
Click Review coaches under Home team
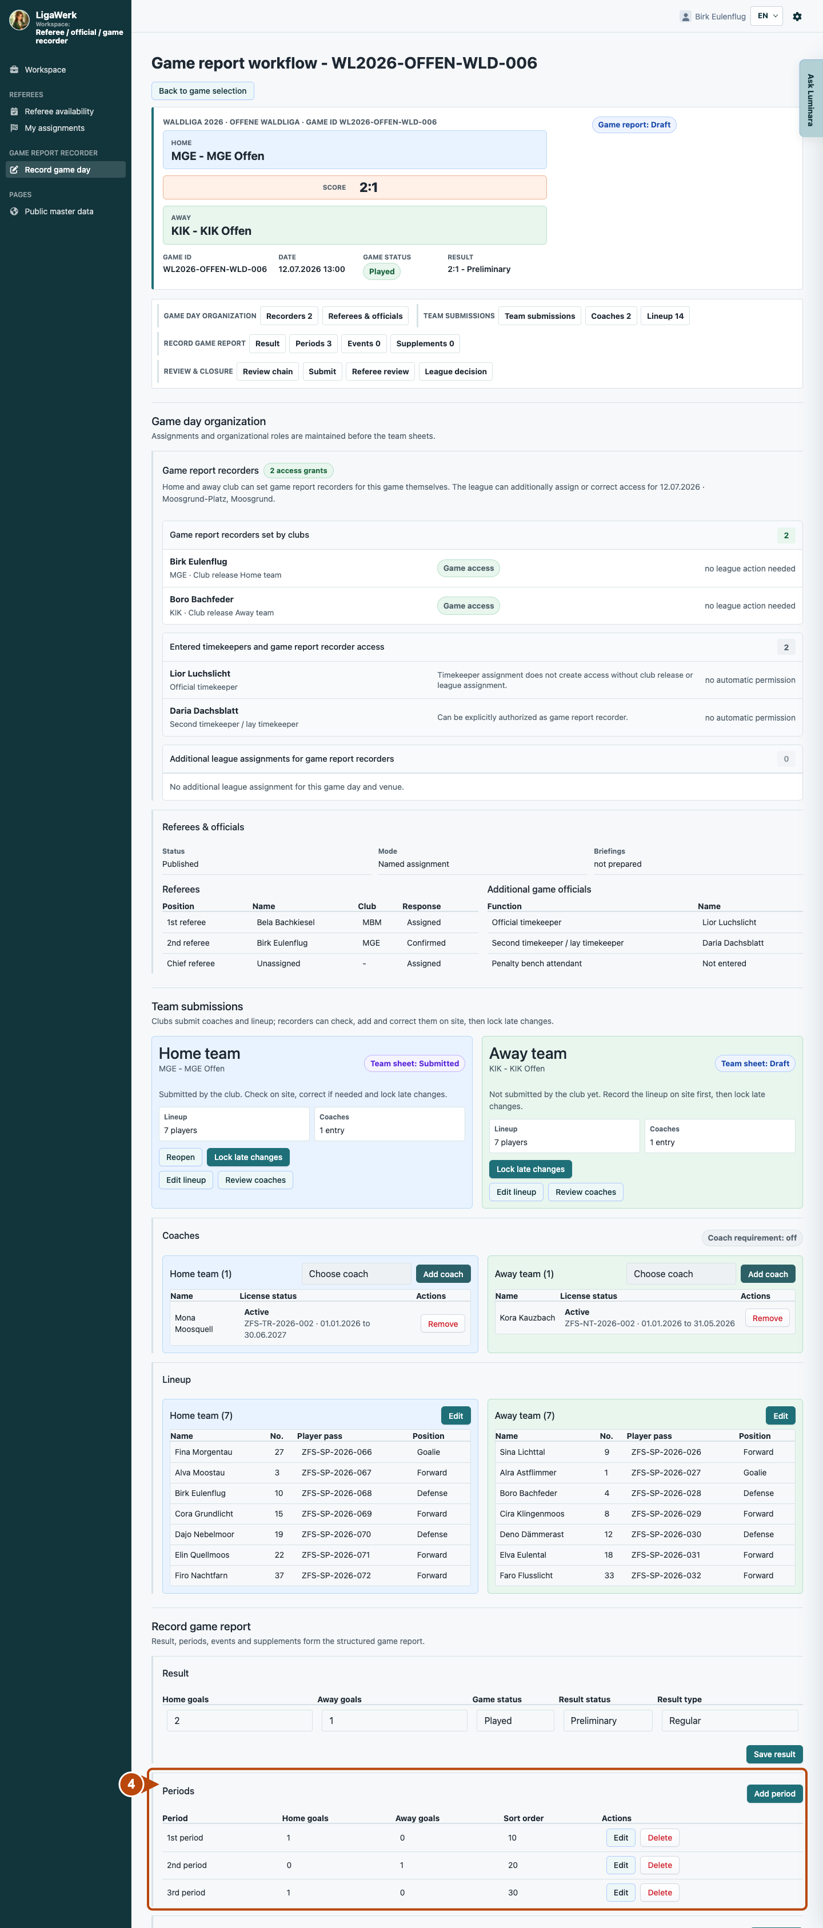[x=255, y=1181]
